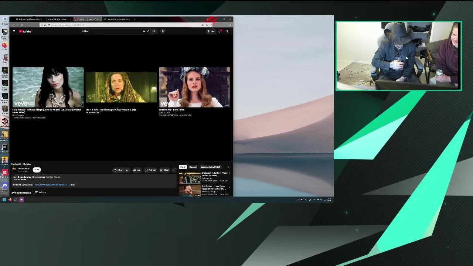Open the Nelly Furtado All Good Things thumbnail
Viewport: 473px width, 266px height.
(48, 87)
